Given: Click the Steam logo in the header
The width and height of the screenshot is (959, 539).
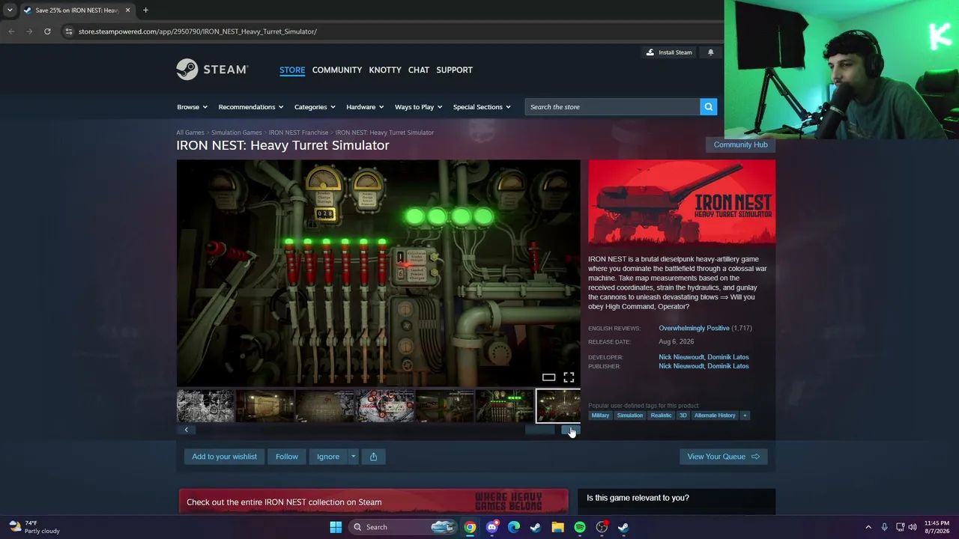Looking at the screenshot, I should pyautogui.click(x=212, y=70).
